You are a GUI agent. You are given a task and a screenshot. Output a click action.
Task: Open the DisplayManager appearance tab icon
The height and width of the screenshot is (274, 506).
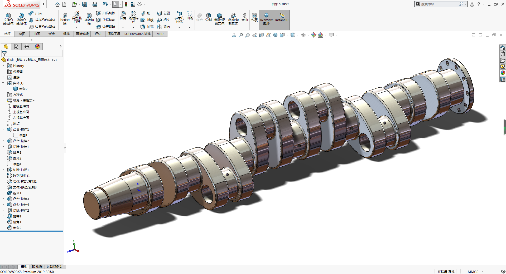pyautogui.click(x=37, y=47)
